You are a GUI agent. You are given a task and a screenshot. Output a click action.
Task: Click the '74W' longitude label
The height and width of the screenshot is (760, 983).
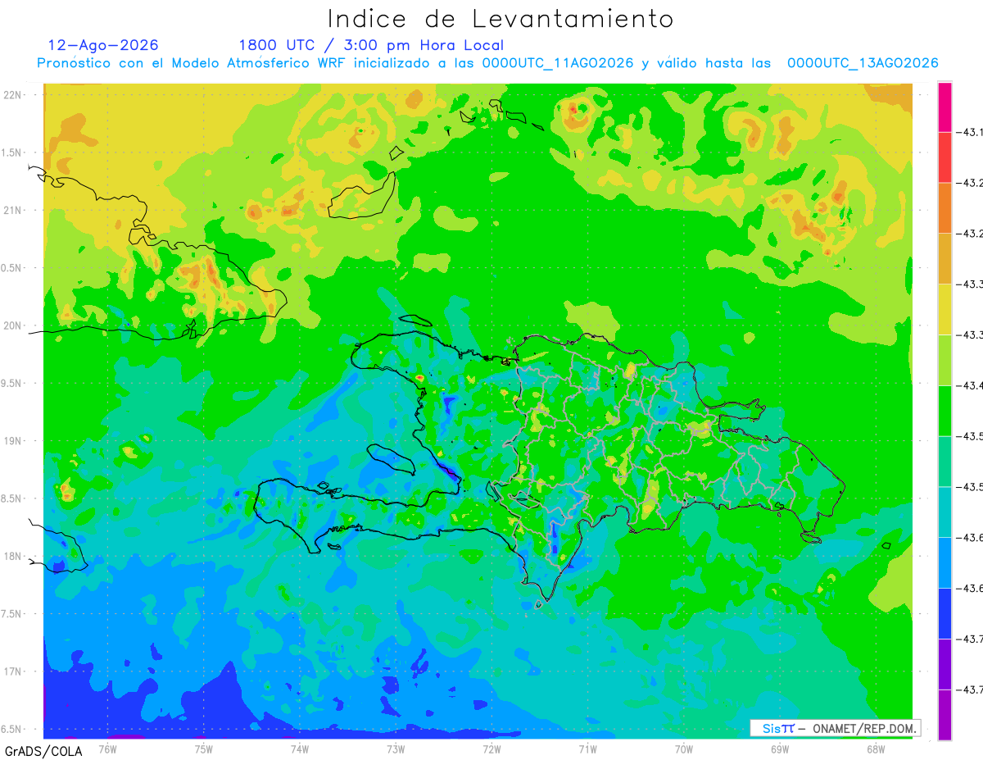pyautogui.click(x=300, y=749)
